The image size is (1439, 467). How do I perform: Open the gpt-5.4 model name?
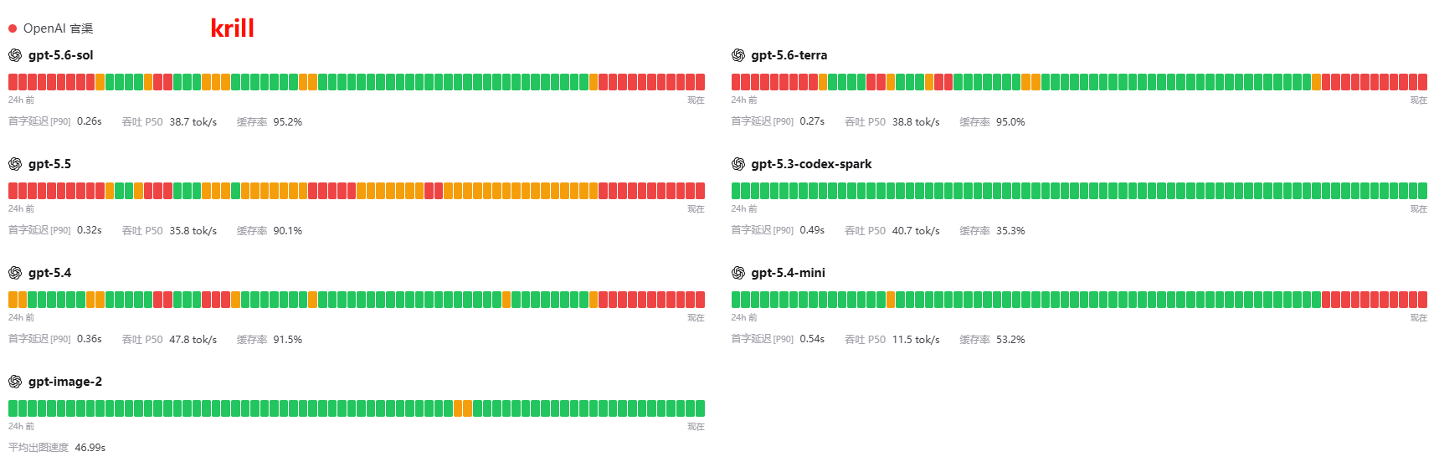point(49,273)
